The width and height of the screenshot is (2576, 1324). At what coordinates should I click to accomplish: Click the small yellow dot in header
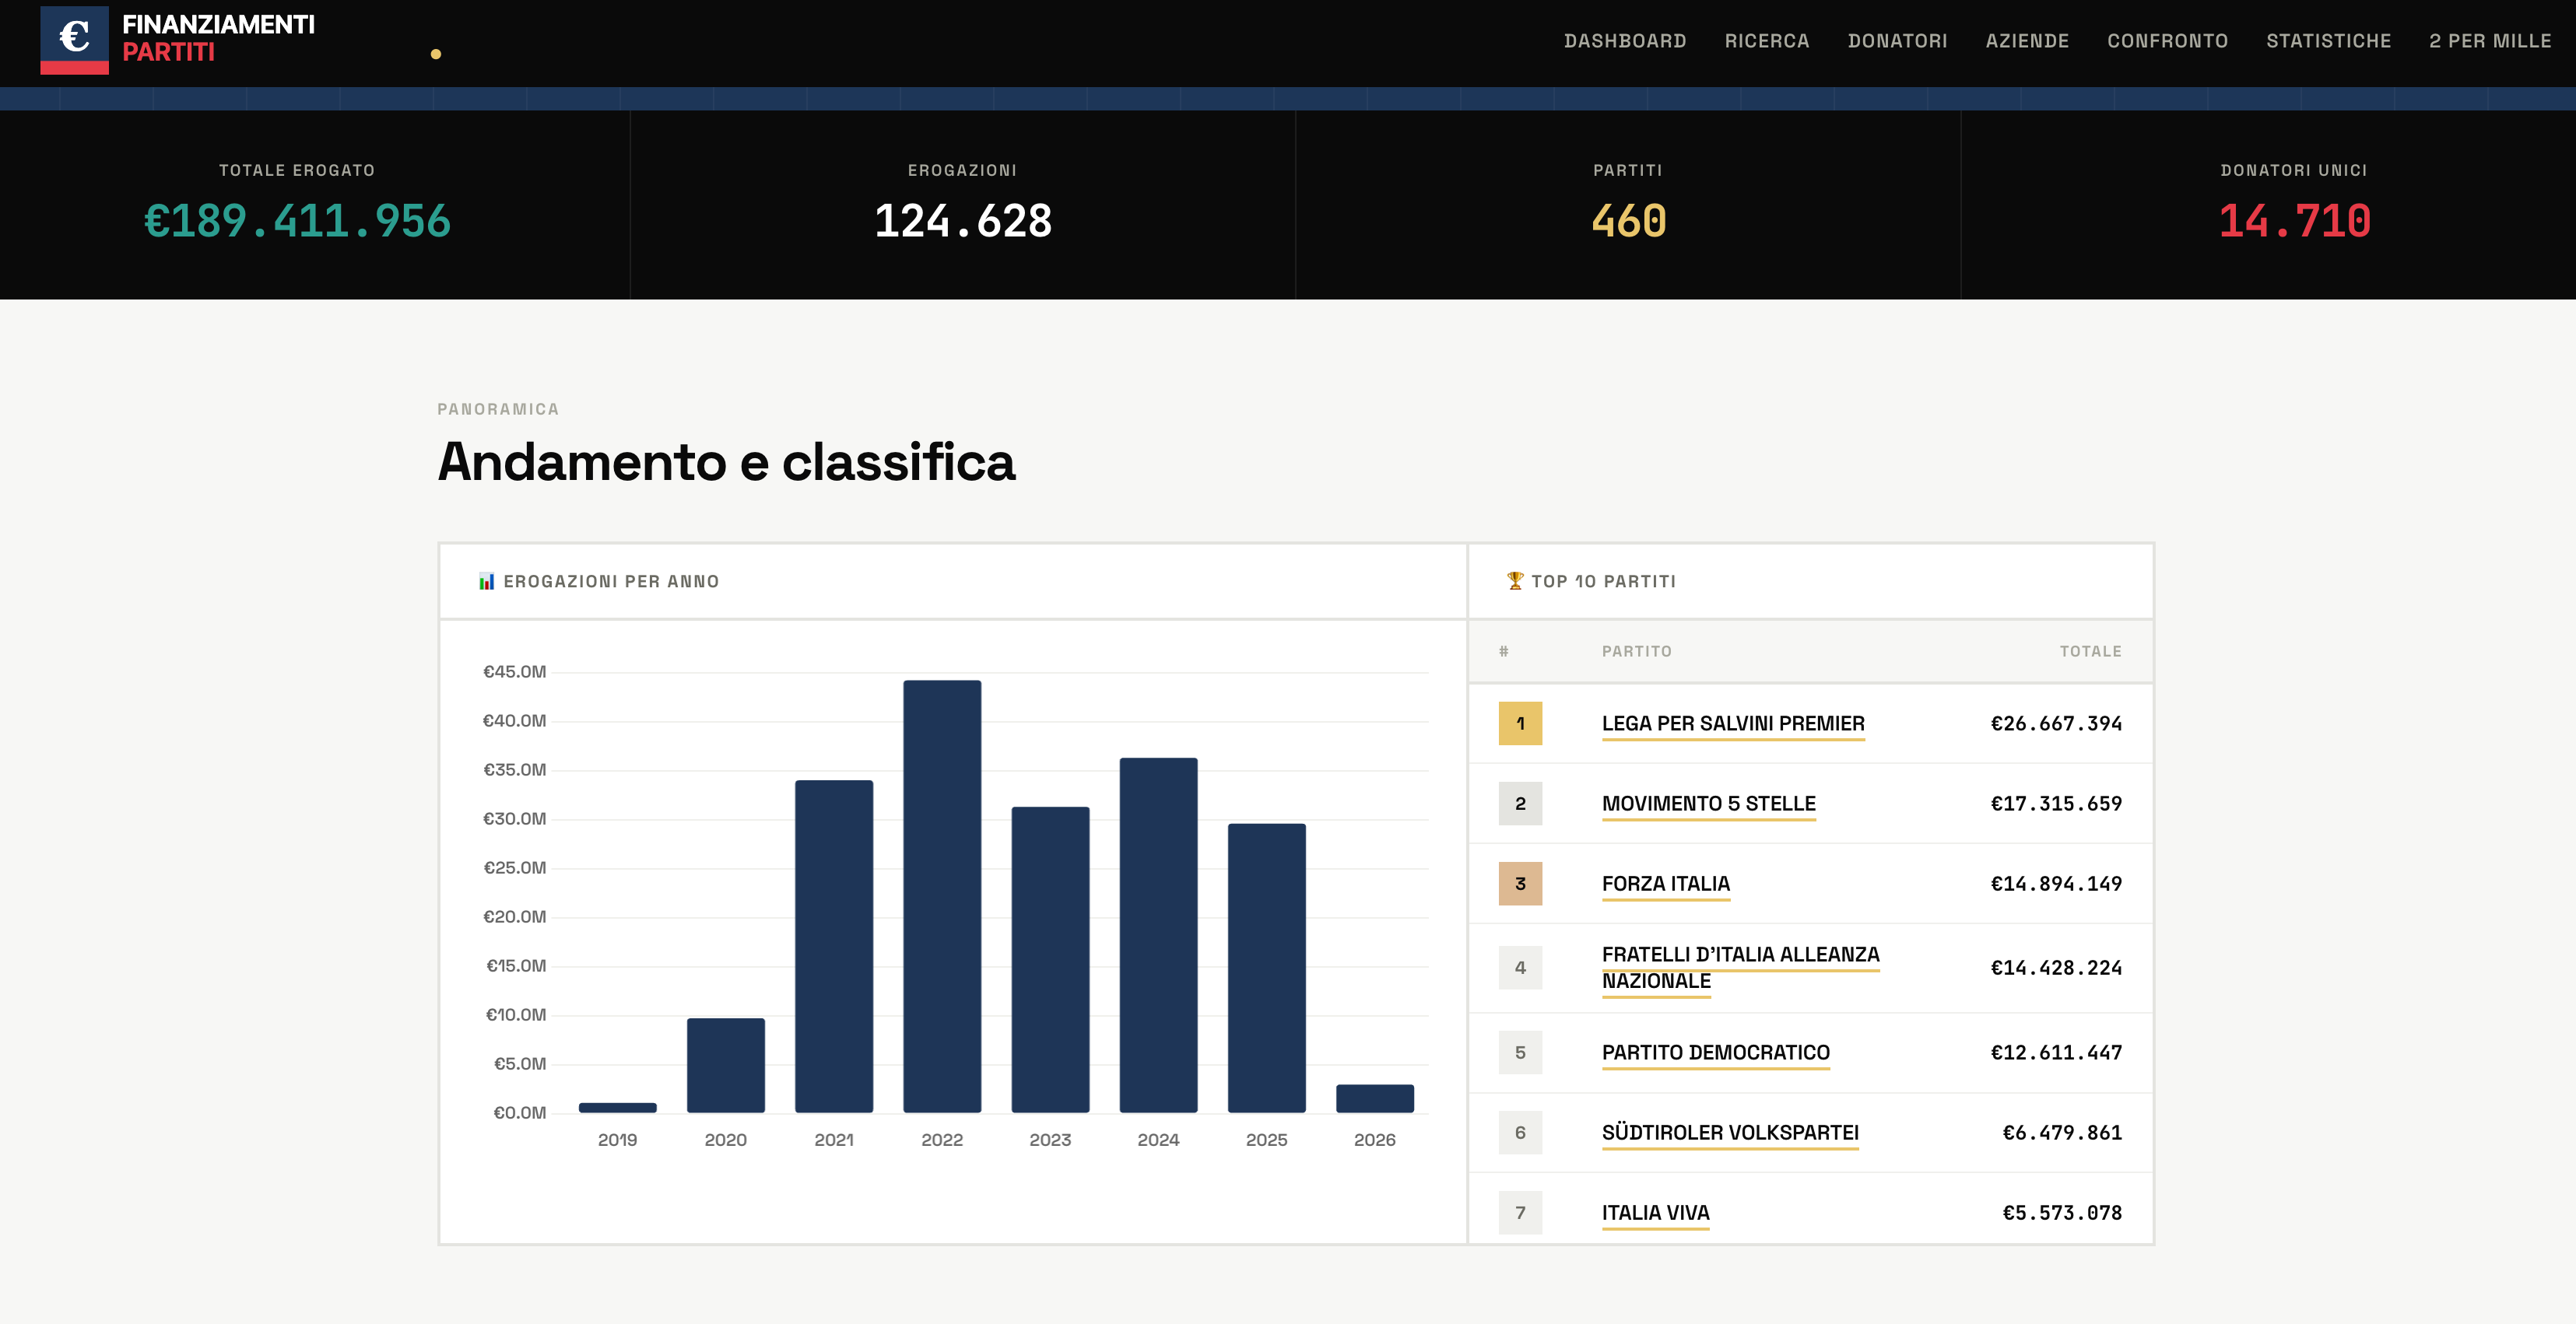pos(436,54)
